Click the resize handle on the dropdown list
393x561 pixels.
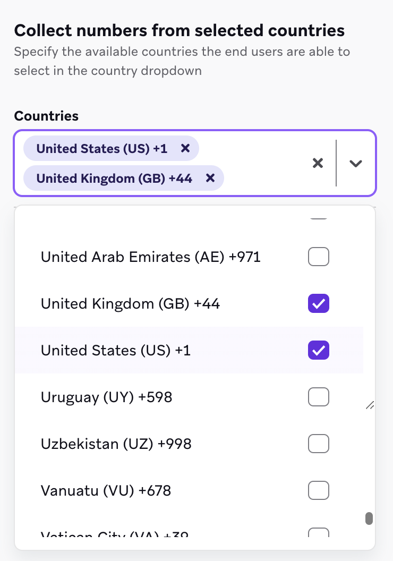(370, 405)
